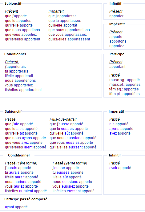
Task: Select conditional 'j'apporterais'
Action: 15,67
